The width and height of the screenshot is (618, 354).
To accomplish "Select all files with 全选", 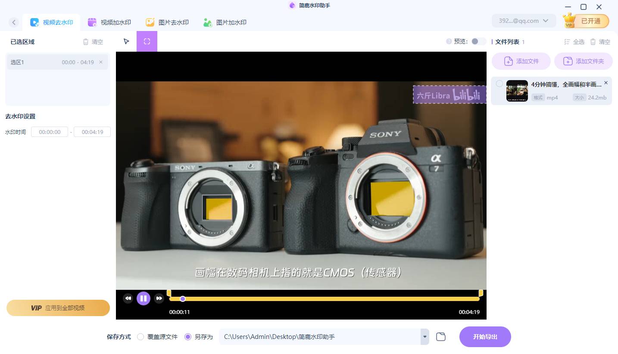I will [574, 42].
